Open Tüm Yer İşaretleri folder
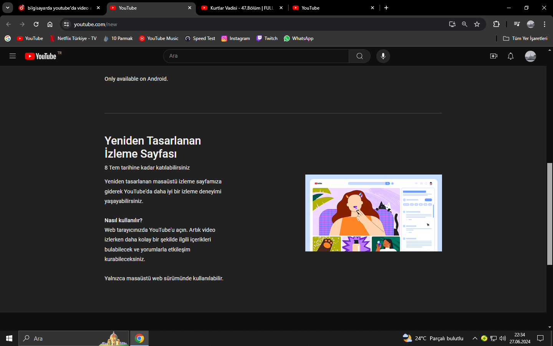This screenshot has width=553, height=346. (x=525, y=38)
